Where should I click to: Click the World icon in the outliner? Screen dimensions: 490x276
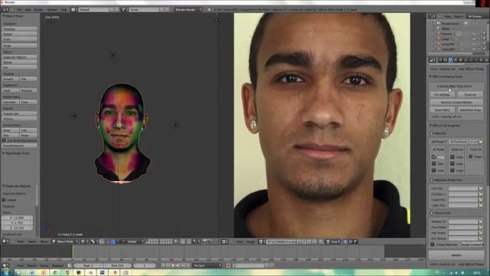tap(439, 28)
